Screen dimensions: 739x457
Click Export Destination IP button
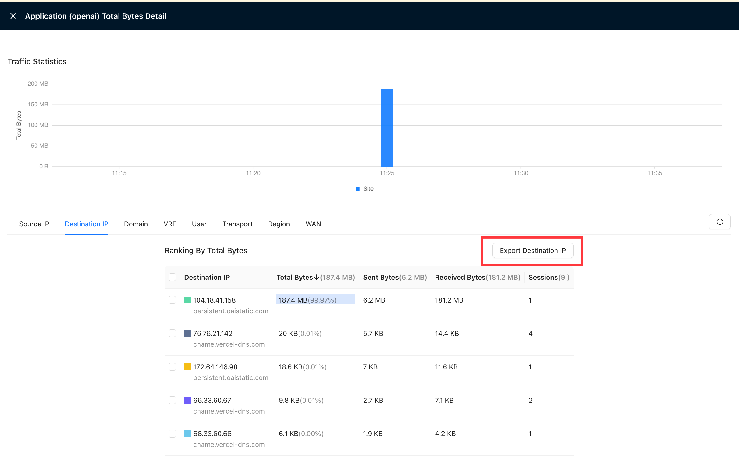click(533, 250)
